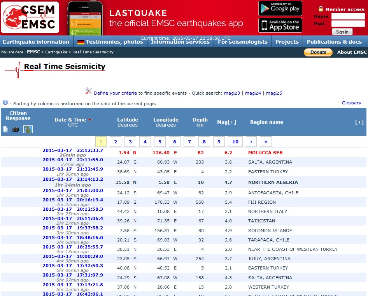The height and width of the screenshot is (296, 368).
Task: Open the App Store download badge
Action: pyautogui.click(x=280, y=25)
